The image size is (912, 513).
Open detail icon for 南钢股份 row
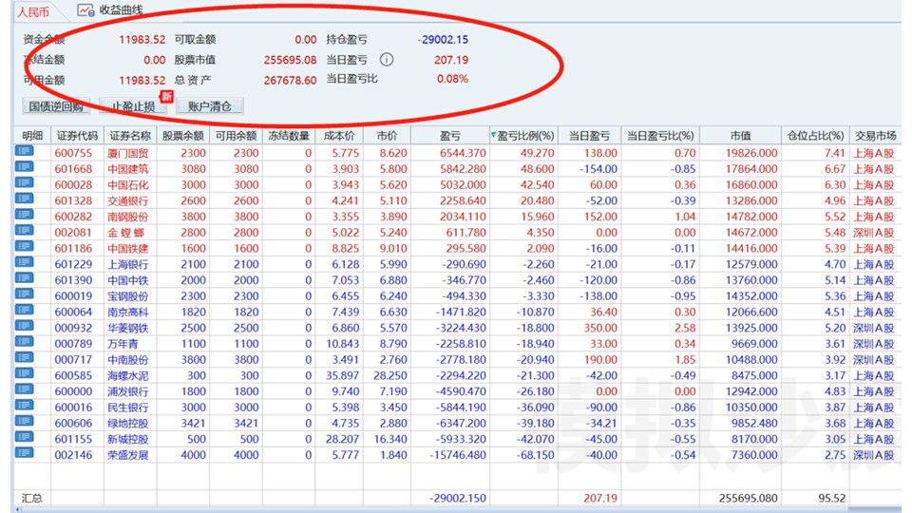[25, 215]
